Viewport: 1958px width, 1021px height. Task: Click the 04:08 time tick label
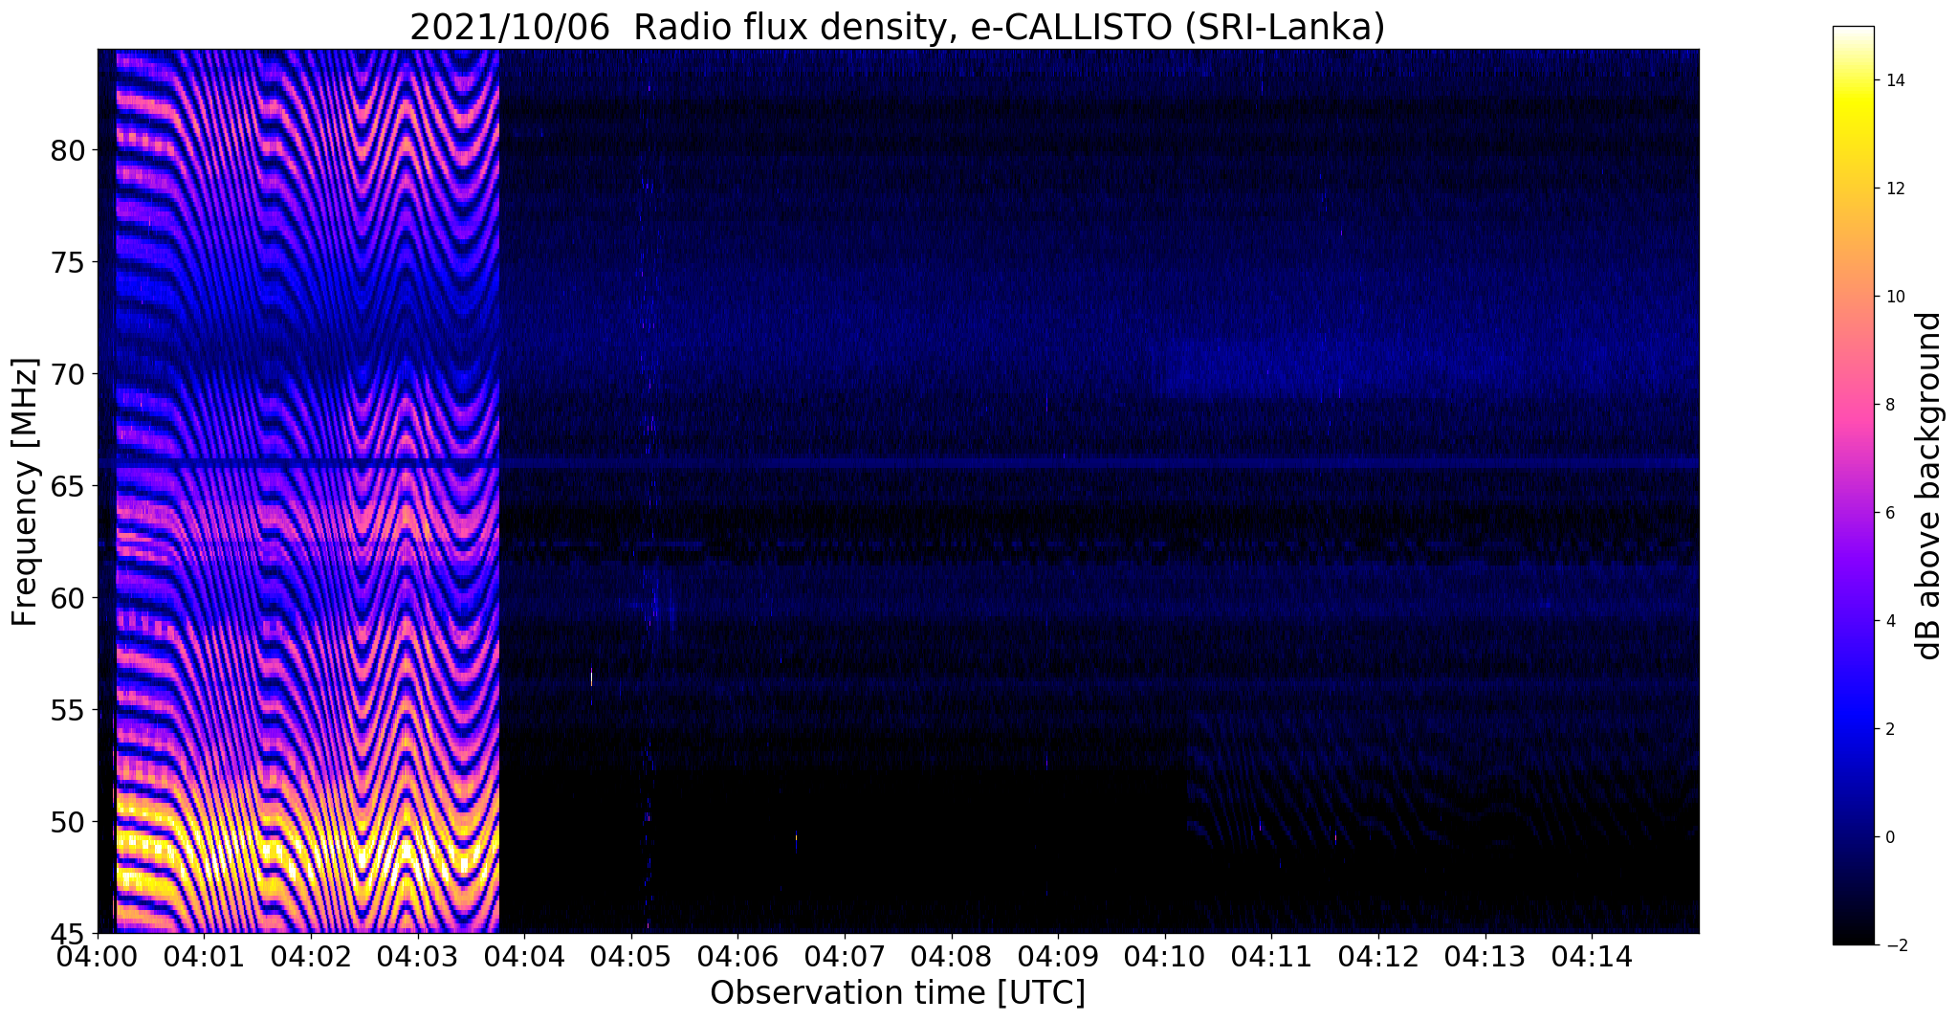[952, 956]
